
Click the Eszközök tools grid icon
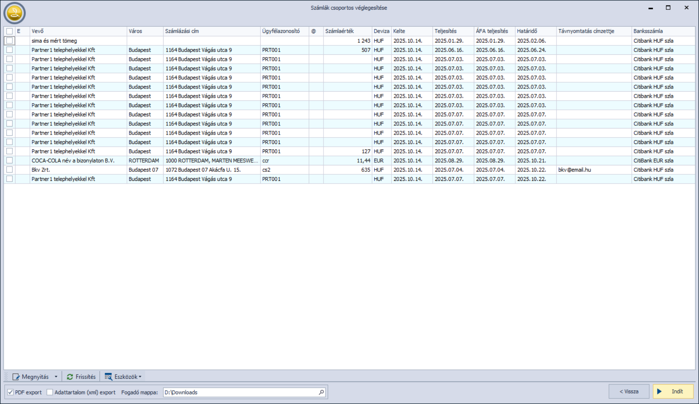pos(108,377)
